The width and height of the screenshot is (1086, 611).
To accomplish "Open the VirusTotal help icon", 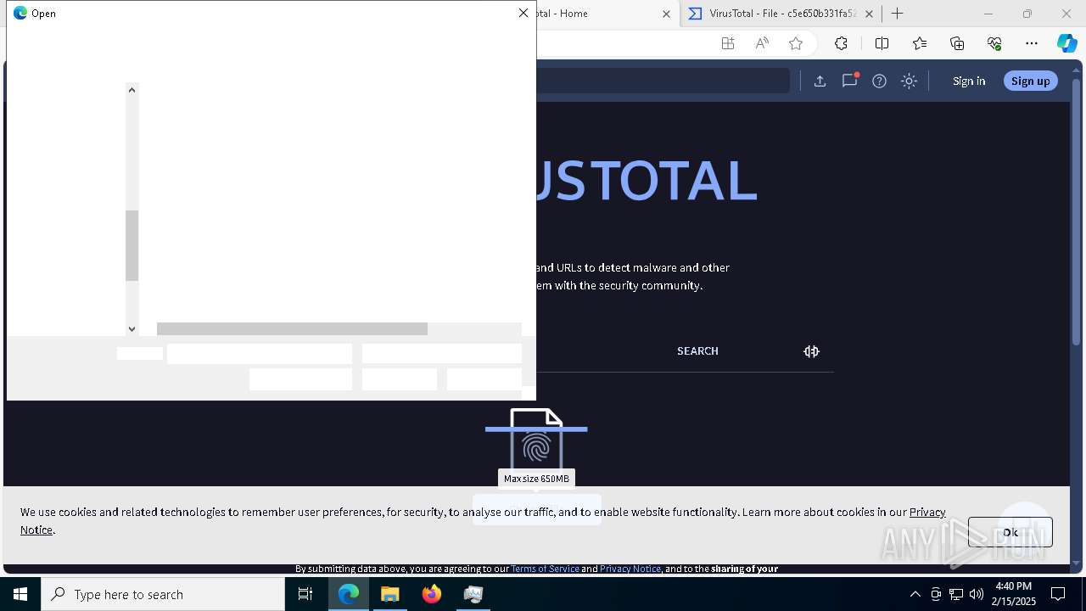I will [x=879, y=81].
